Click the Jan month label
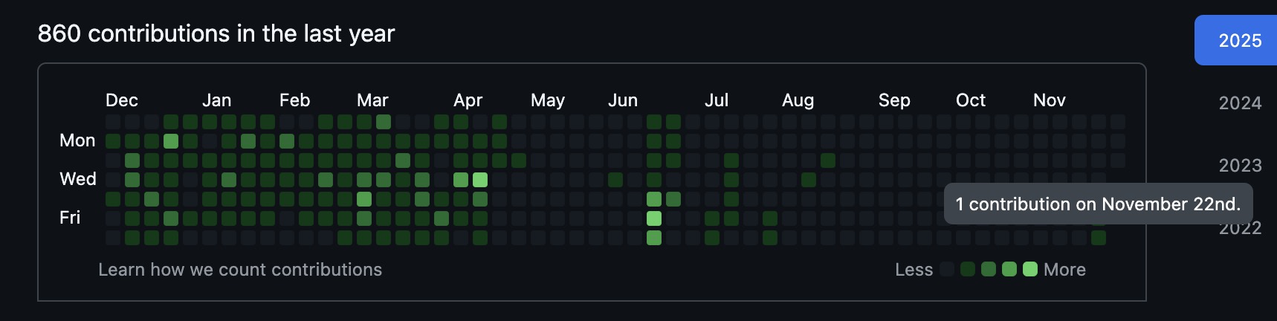Screen dimensions: 1277x321 pyautogui.click(x=217, y=100)
